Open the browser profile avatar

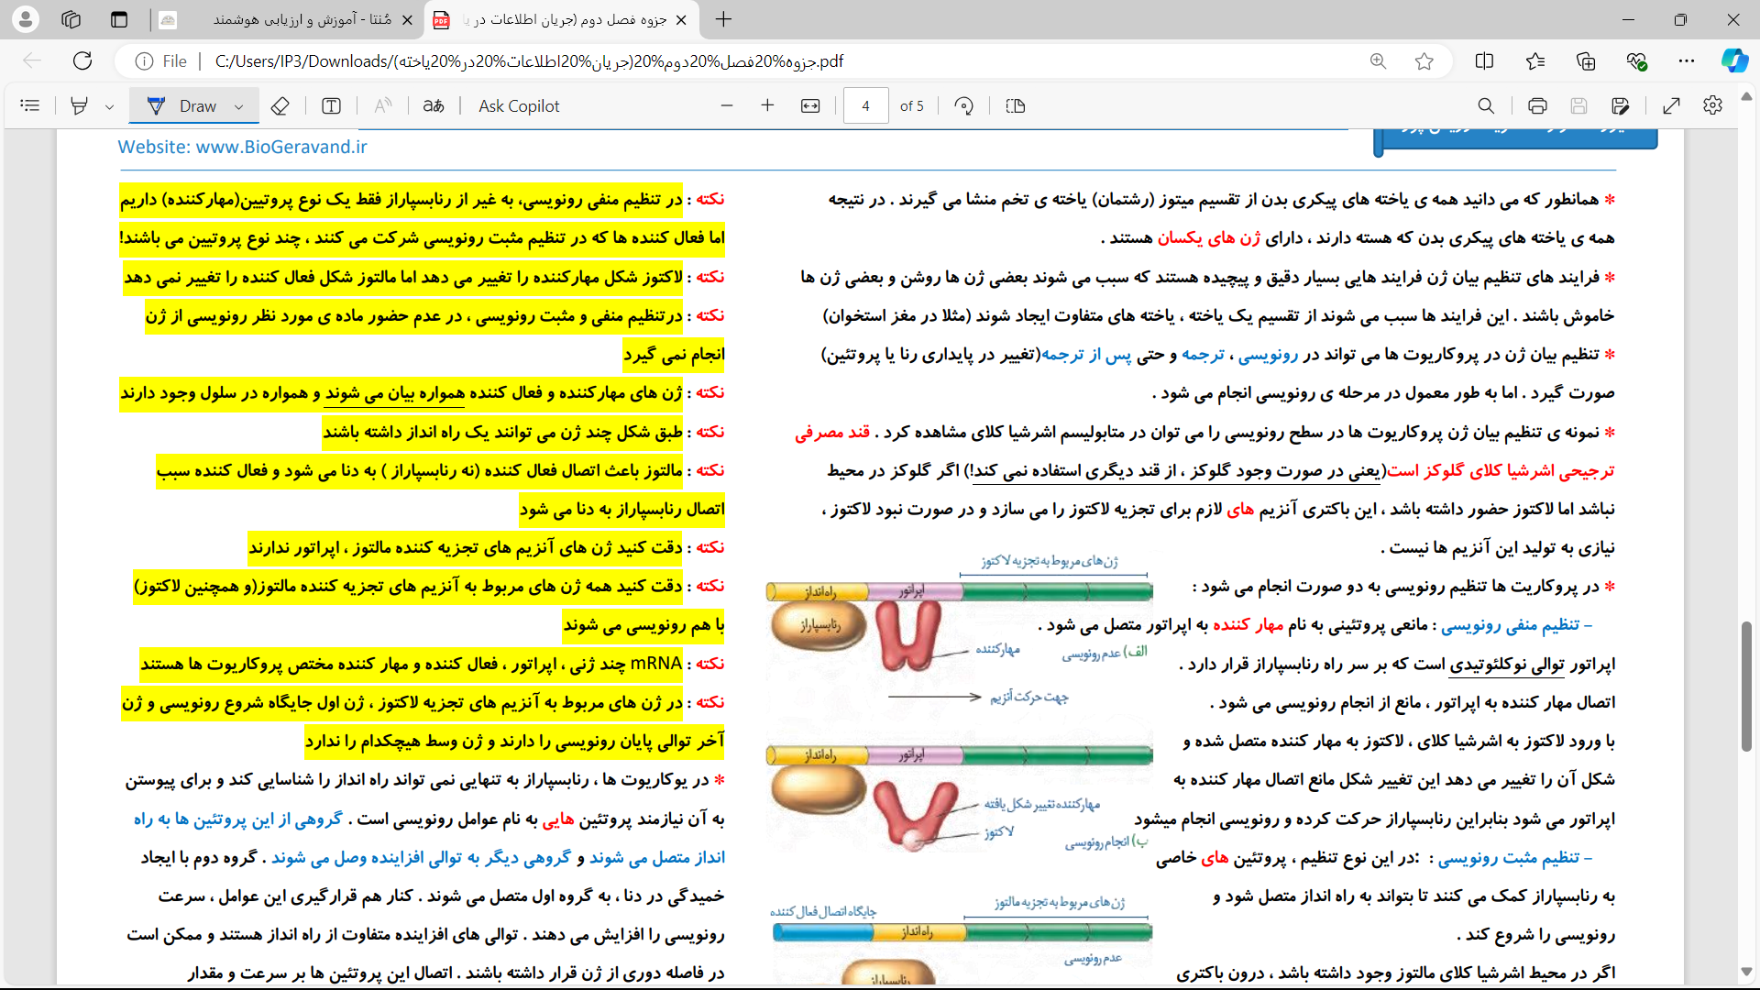tap(26, 18)
